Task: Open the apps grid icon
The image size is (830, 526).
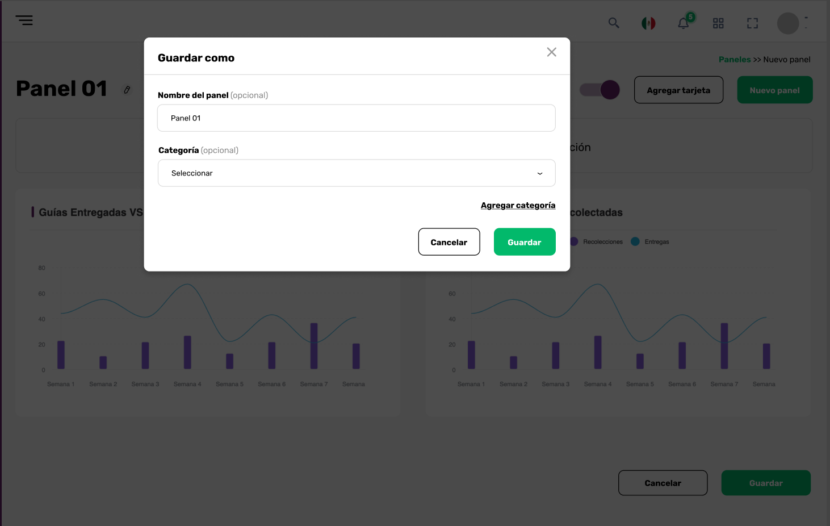Action: tap(718, 23)
